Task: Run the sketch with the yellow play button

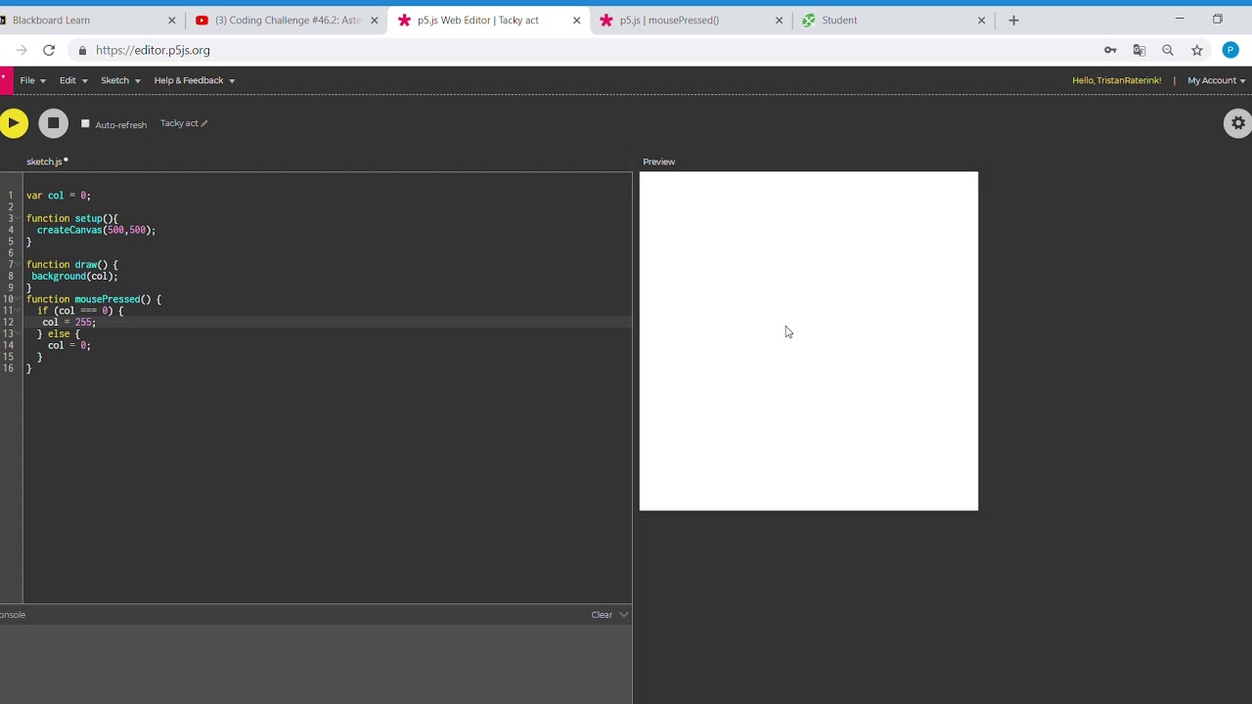Action: [14, 122]
